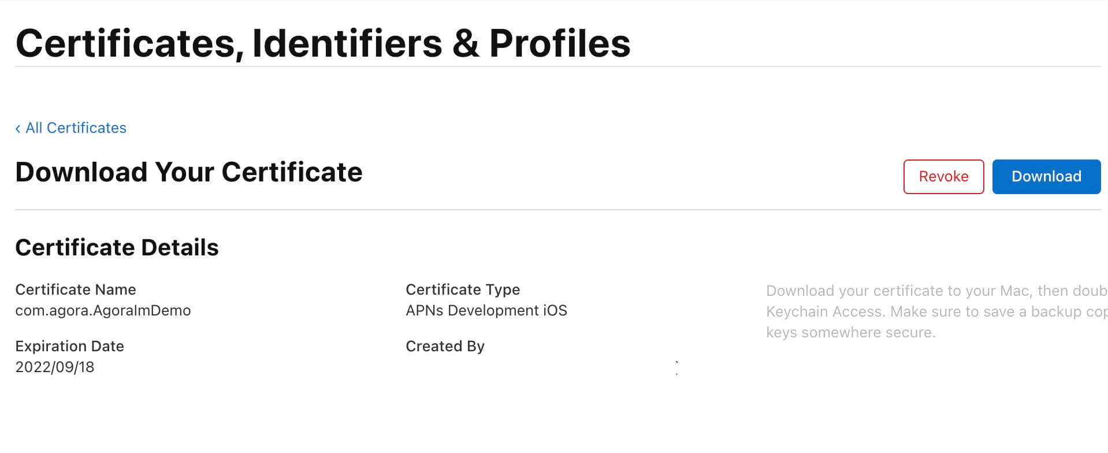The height and width of the screenshot is (453, 1108).
Task: Click the divider above Certificate Details
Action: 555,210
